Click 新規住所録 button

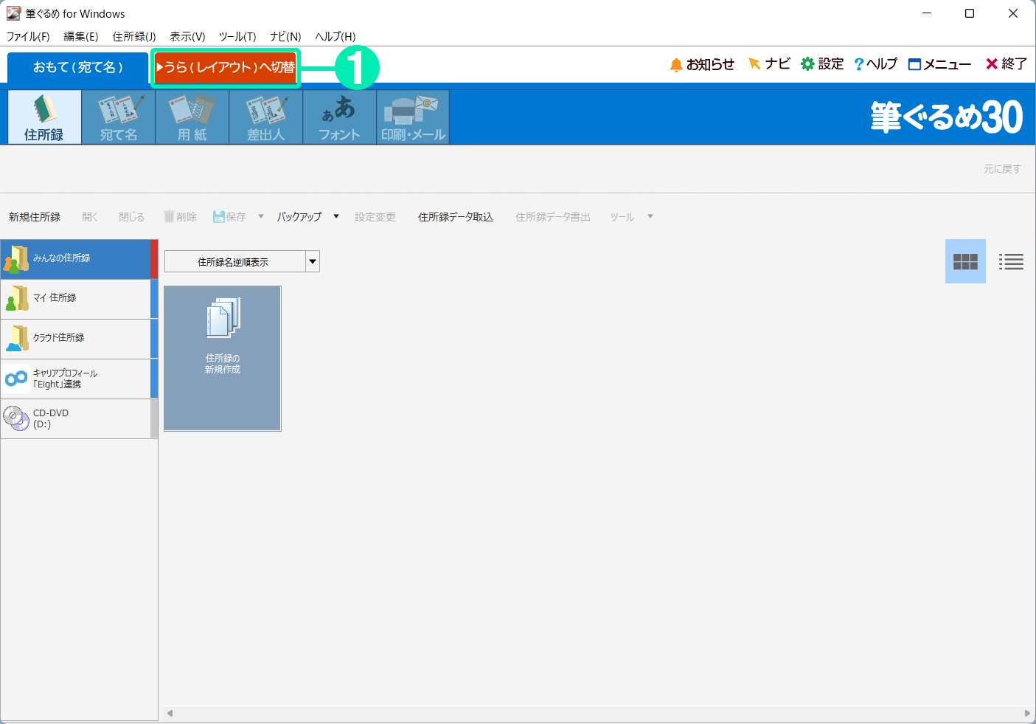35,217
